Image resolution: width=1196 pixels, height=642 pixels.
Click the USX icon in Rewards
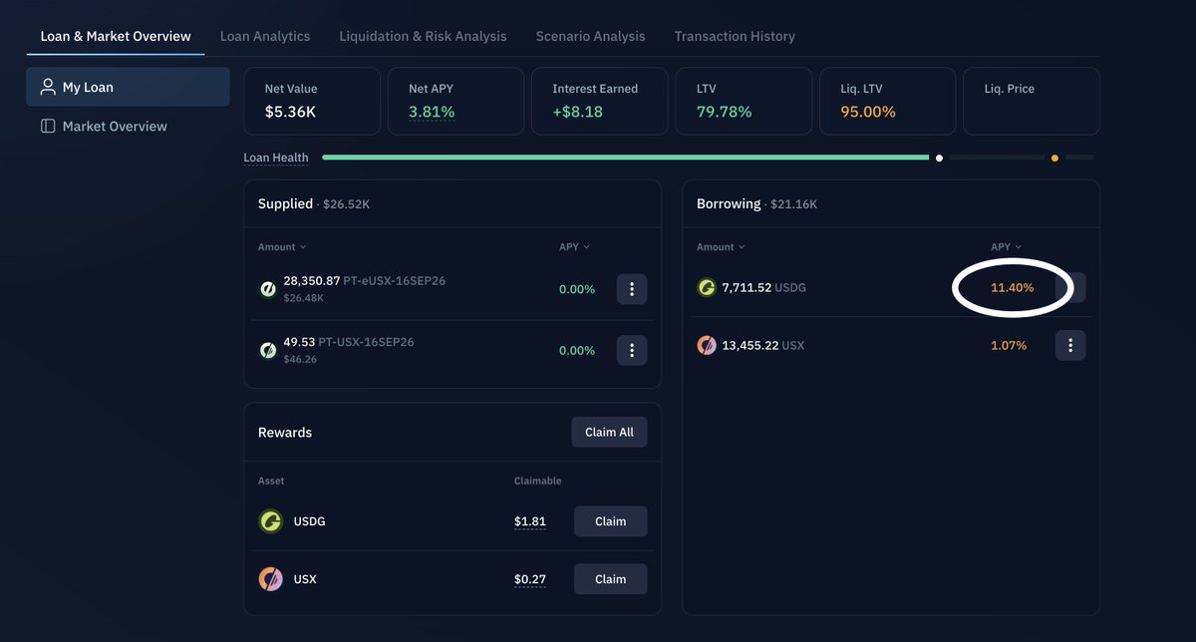pos(270,579)
